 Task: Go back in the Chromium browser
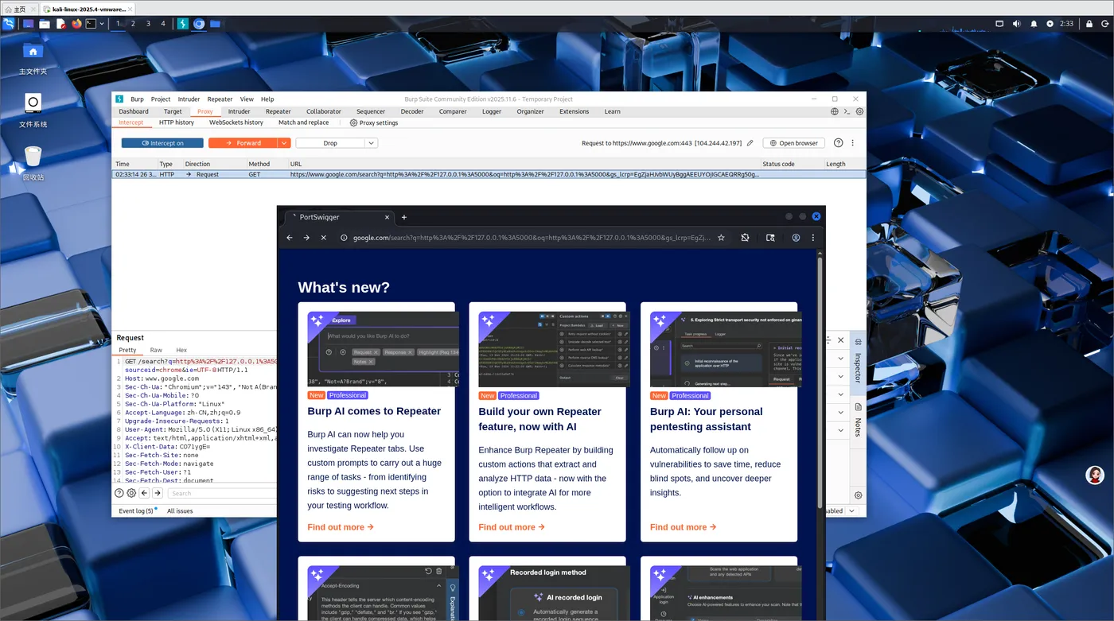click(290, 237)
